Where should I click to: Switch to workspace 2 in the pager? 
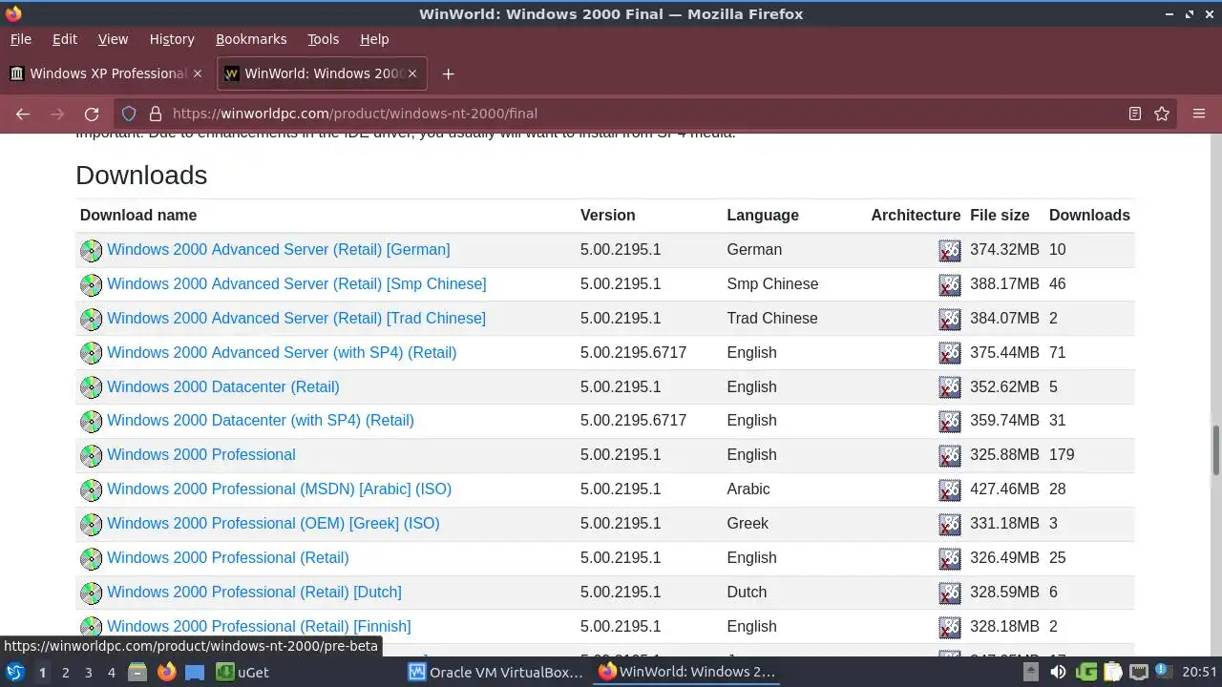pyautogui.click(x=65, y=673)
